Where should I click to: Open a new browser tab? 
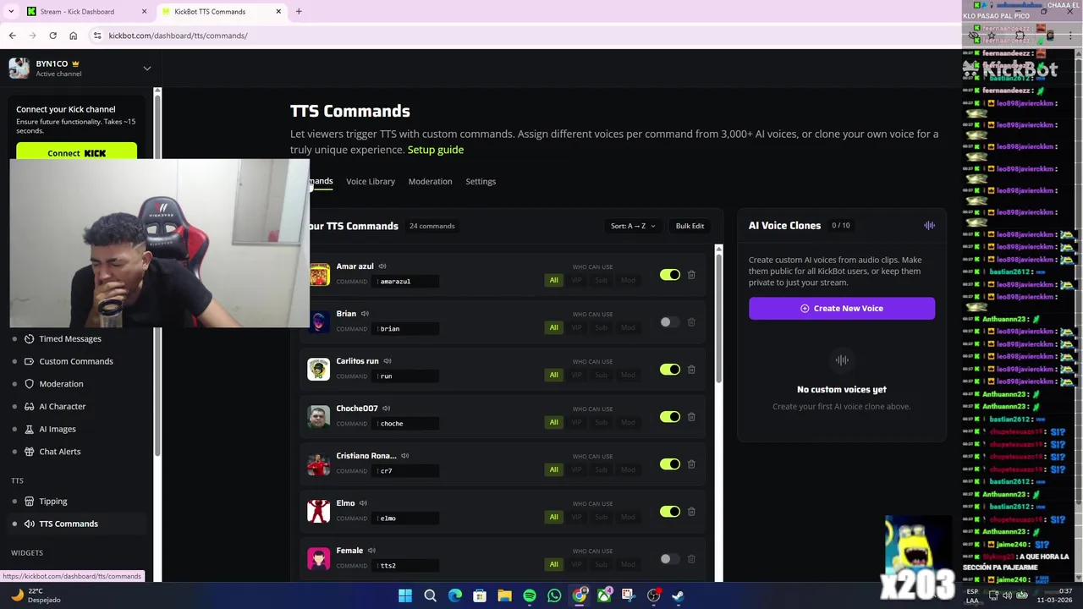tap(299, 11)
